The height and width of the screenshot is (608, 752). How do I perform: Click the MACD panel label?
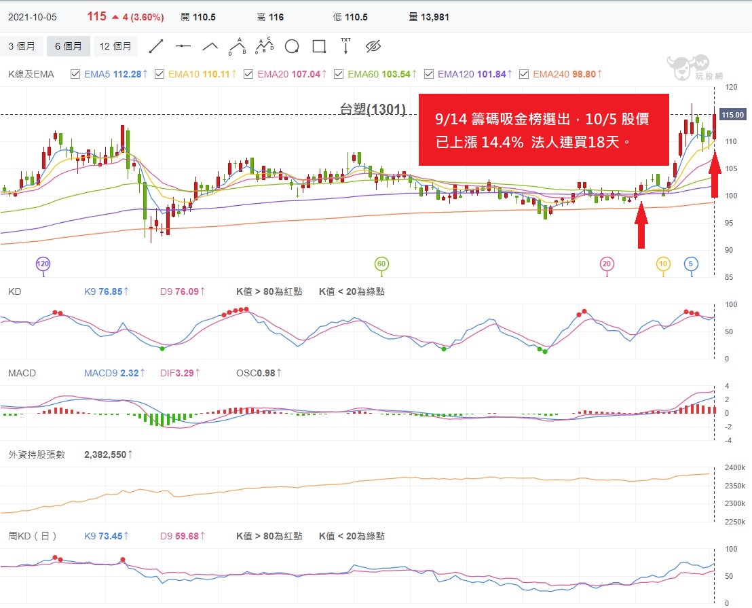click(x=22, y=373)
